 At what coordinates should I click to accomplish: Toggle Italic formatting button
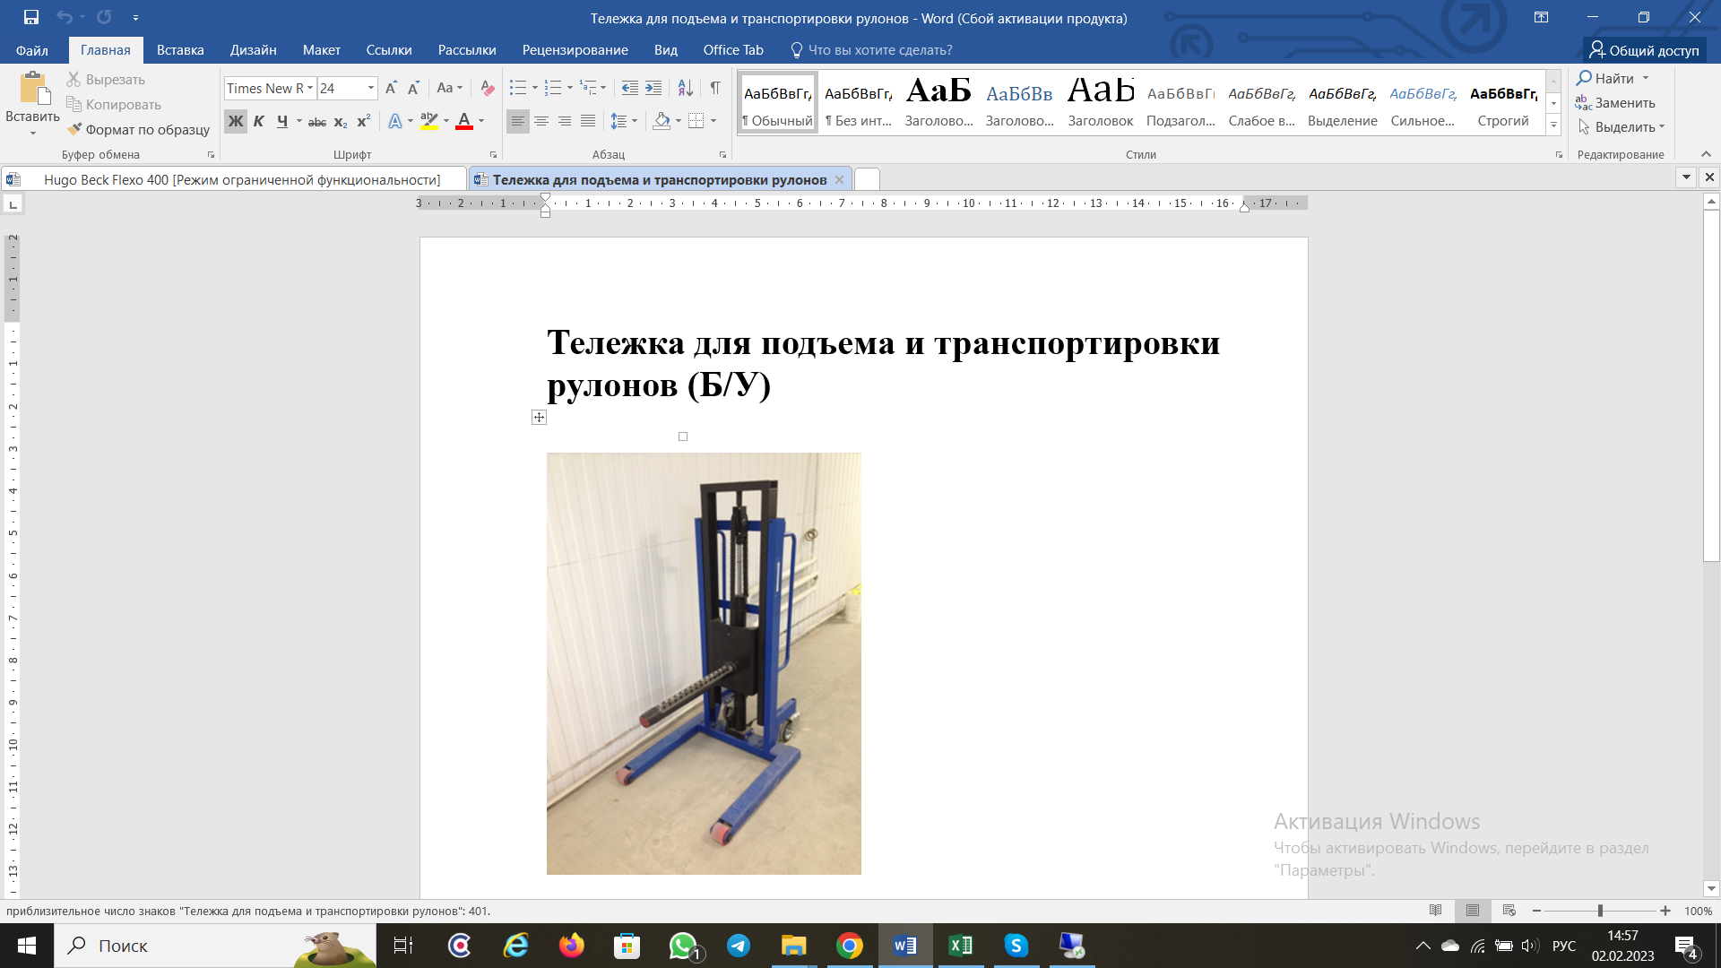(259, 121)
